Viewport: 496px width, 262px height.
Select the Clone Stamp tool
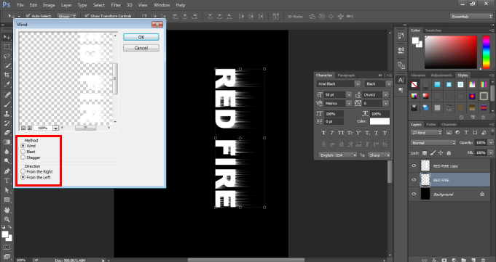coord(7,113)
